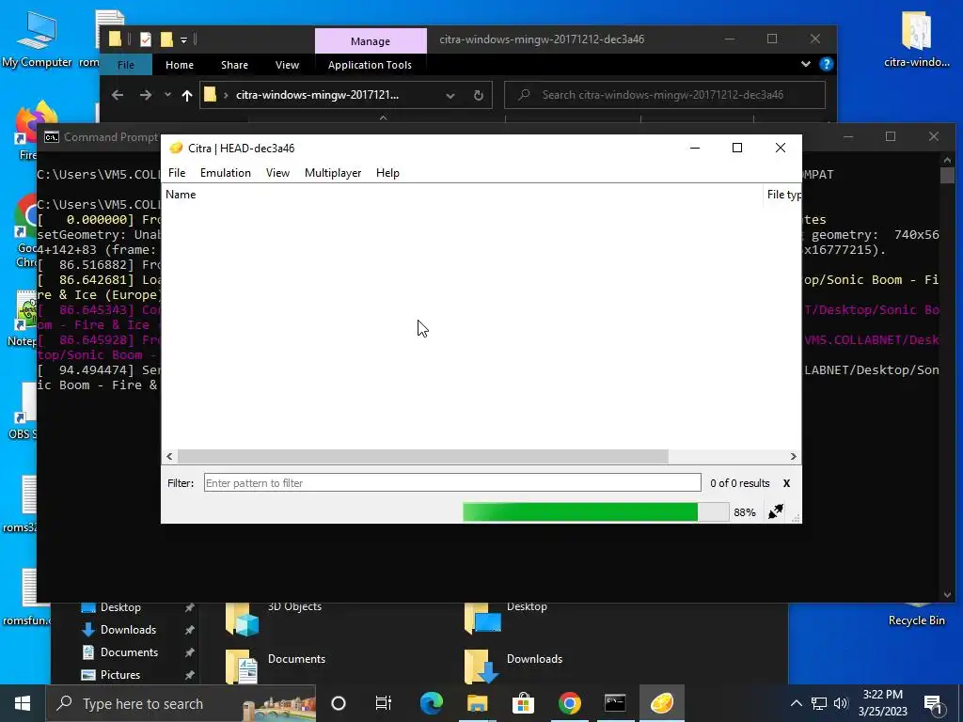The image size is (963, 722).
Task: Select the My Computer desktop icon
Action: [x=37, y=40]
